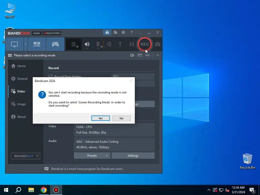Open the Presets dropdown
The height and width of the screenshot is (195, 260).
[92, 156]
